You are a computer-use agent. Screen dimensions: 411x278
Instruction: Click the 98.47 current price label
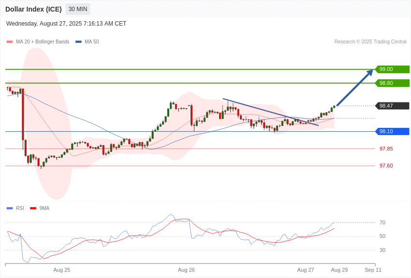coord(393,106)
